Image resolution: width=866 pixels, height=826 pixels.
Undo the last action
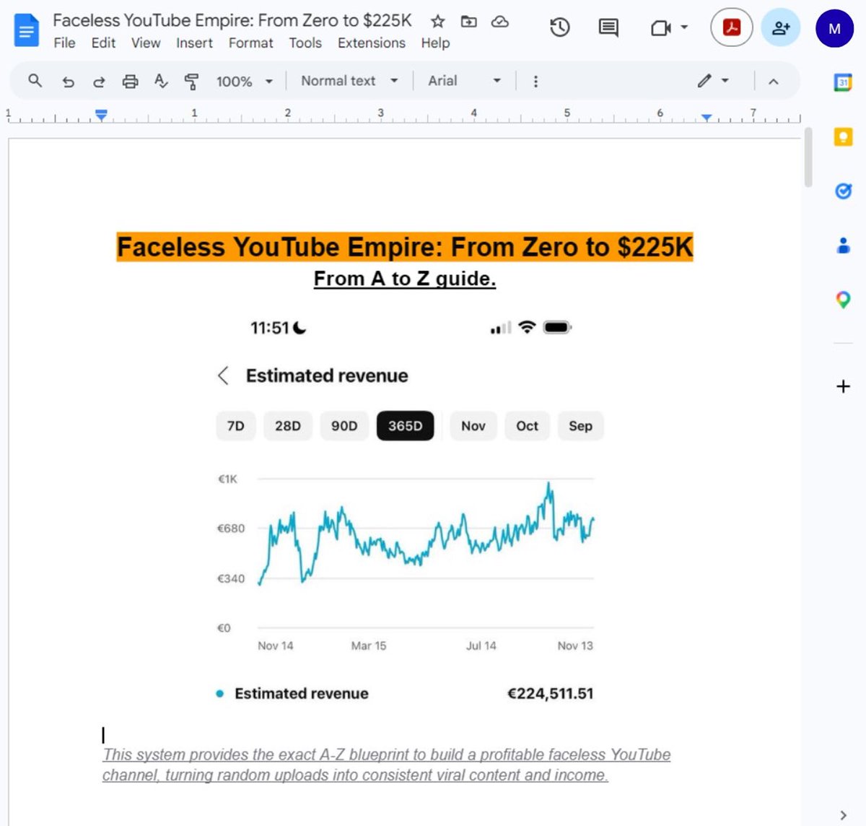(x=68, y=82)
